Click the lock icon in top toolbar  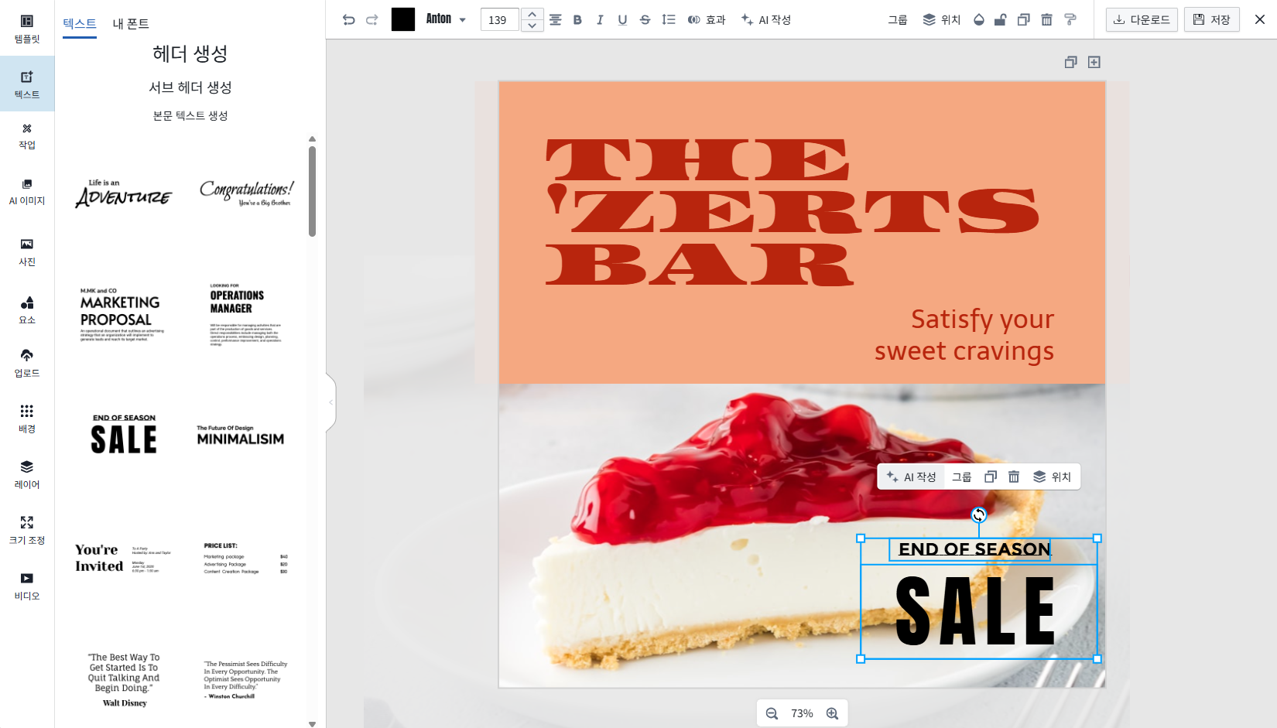click(x=1000, y=20)
